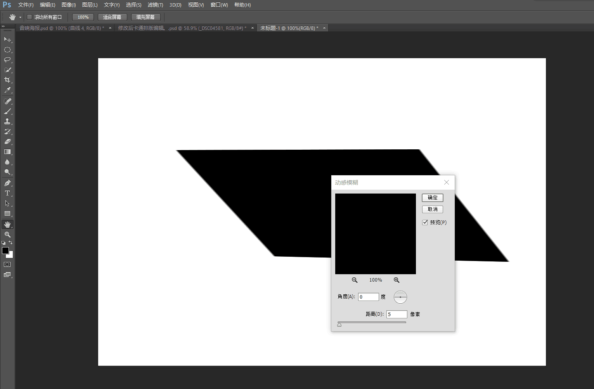Open the 滤镜(T) menu

155,5
